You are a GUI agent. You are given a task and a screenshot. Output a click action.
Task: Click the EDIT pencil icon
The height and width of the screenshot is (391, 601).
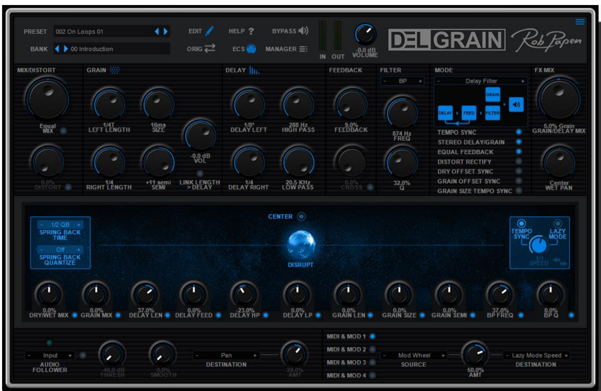coord(209,31)
